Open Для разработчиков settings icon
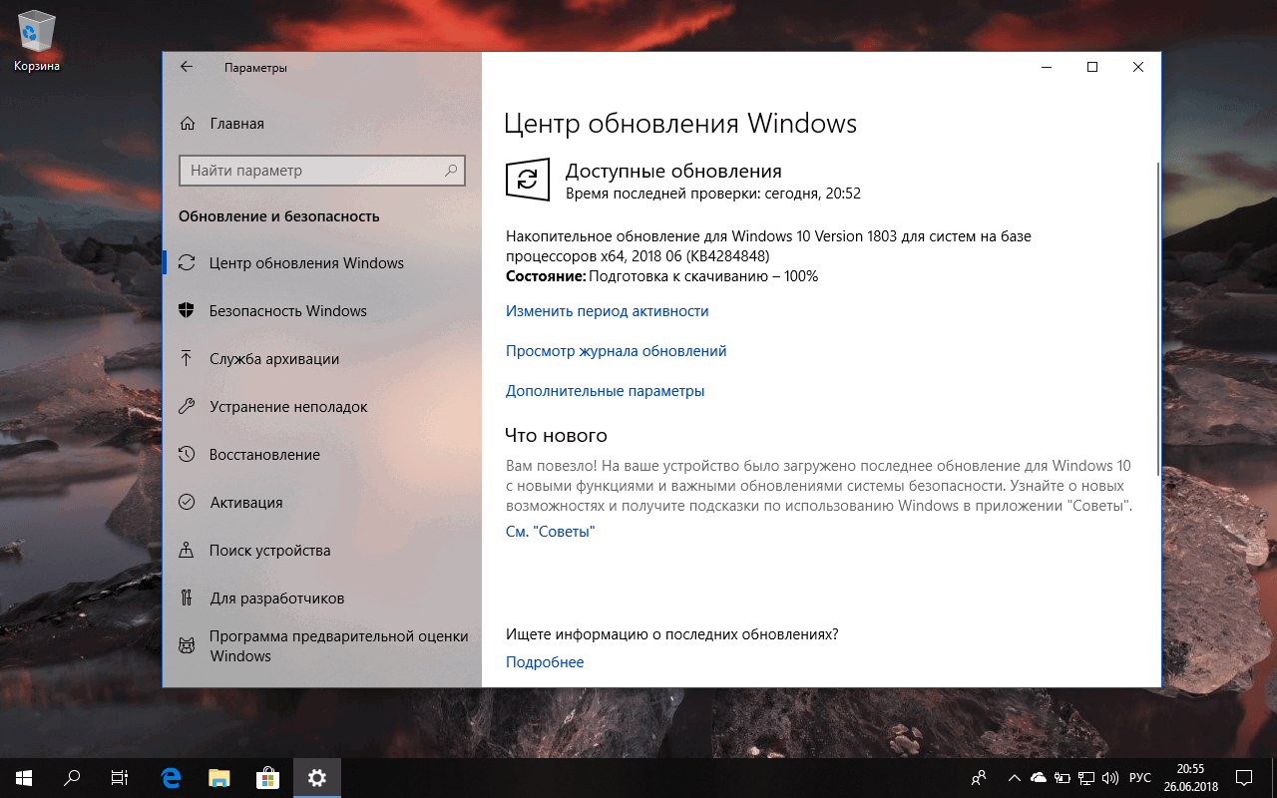The height and width of the screenshot is (798, 1277). point(189,598)
